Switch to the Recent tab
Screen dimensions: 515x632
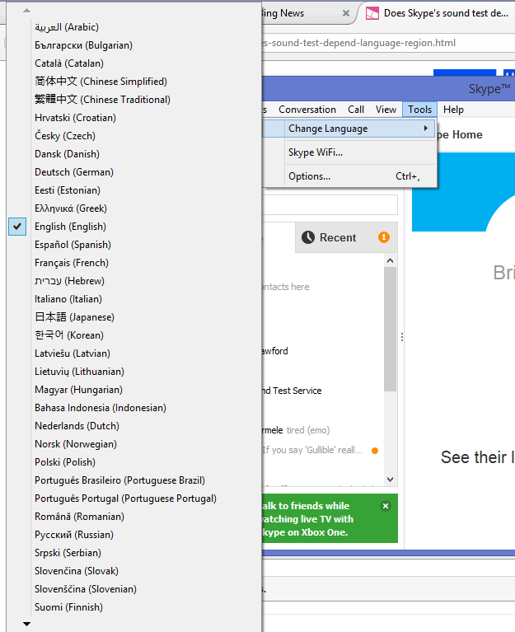[347, 237]
